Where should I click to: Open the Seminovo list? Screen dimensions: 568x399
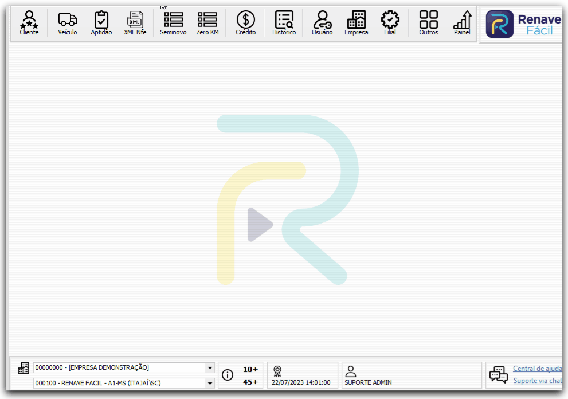[x=173, y=23]
